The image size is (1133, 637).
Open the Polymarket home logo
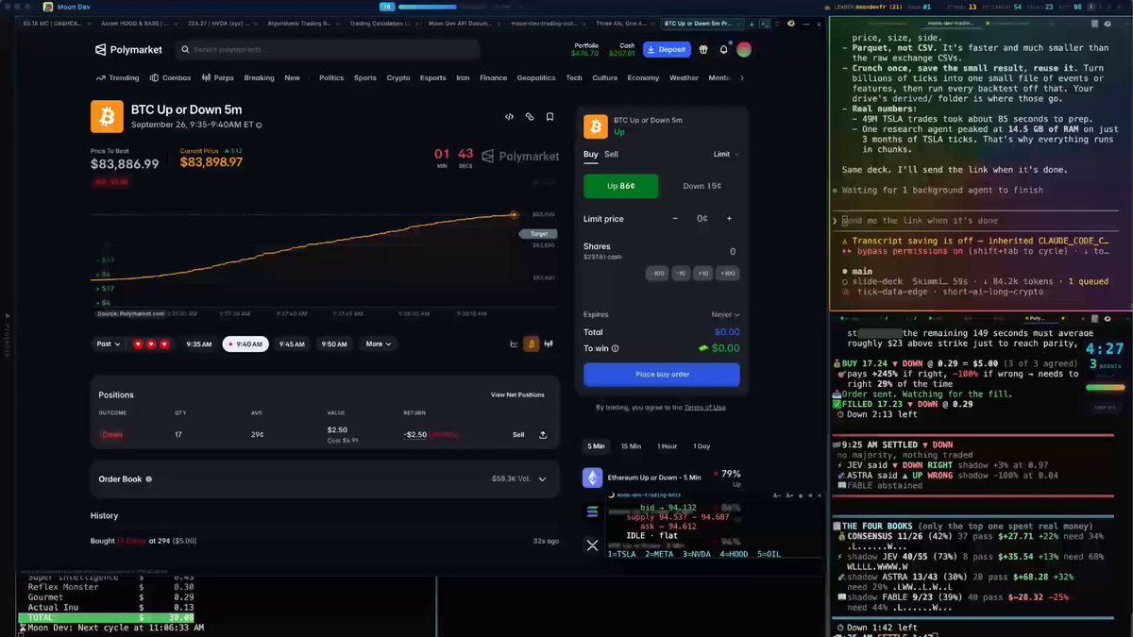[x=128, y=50]
